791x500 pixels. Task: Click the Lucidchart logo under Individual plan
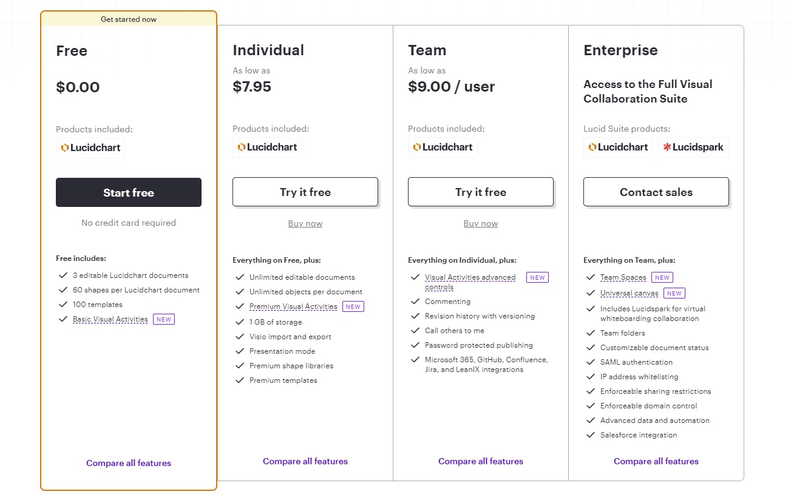pyautogui.click(x=267, y=147)
